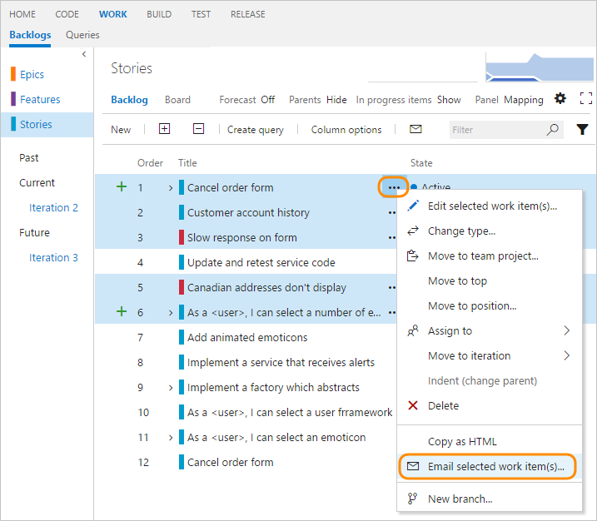Click Create query button

[256, 130]
